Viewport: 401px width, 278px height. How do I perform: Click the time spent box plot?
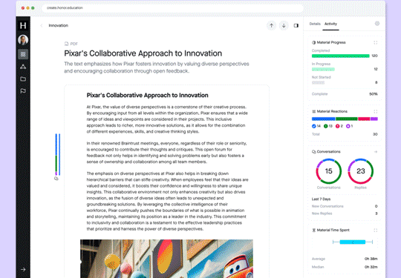click(353, 242)
